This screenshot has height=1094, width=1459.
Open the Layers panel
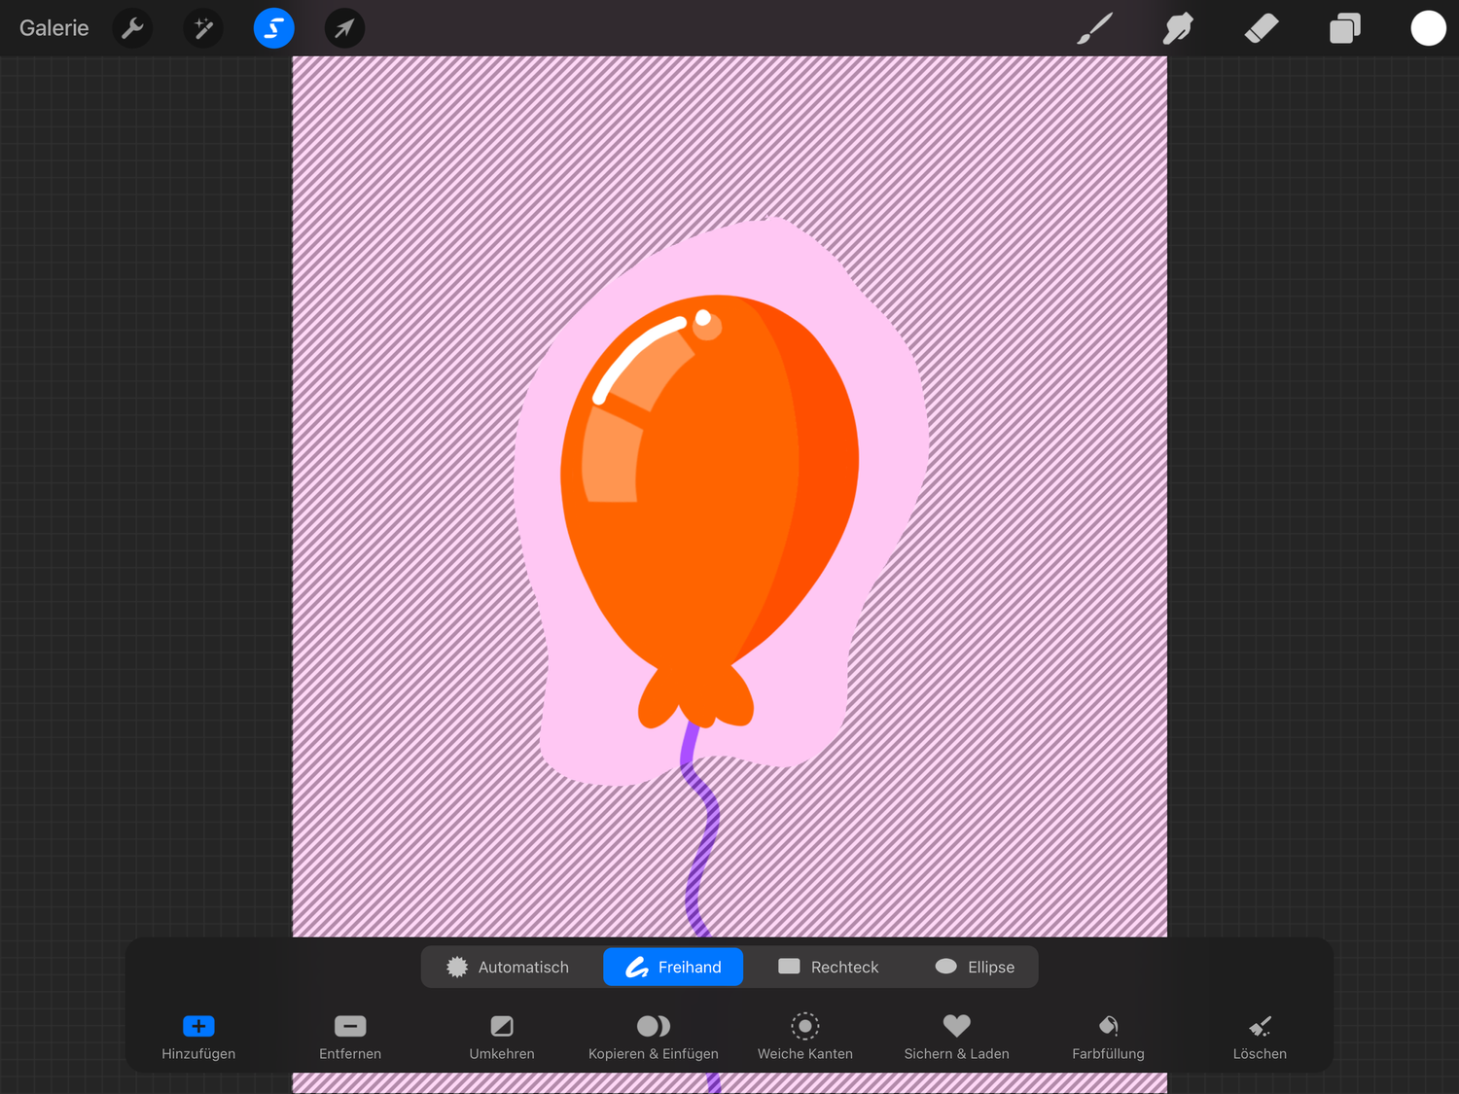coord(1344,28)
